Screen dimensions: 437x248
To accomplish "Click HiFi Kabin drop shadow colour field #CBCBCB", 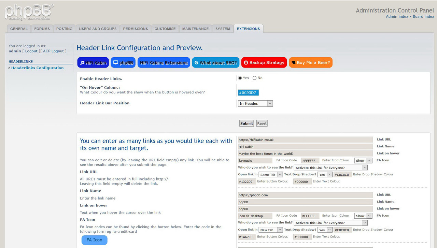I will point(342,174).
